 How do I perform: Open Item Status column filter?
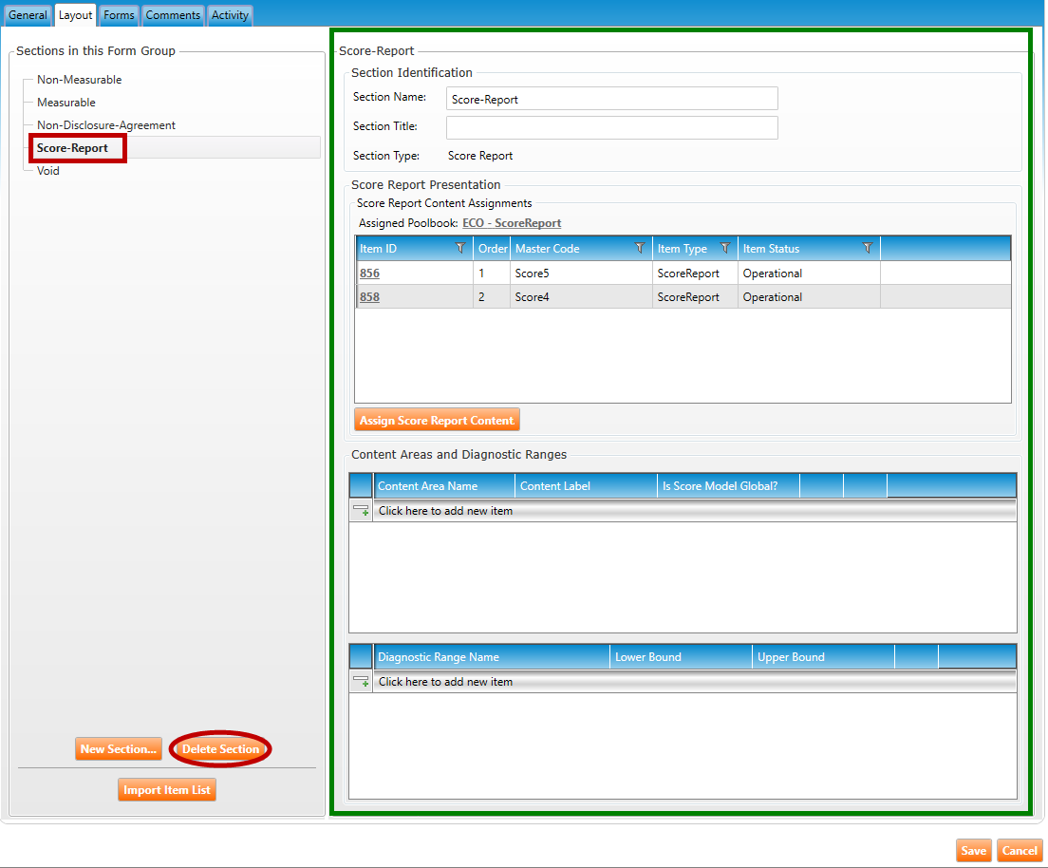tap(868, 249)
